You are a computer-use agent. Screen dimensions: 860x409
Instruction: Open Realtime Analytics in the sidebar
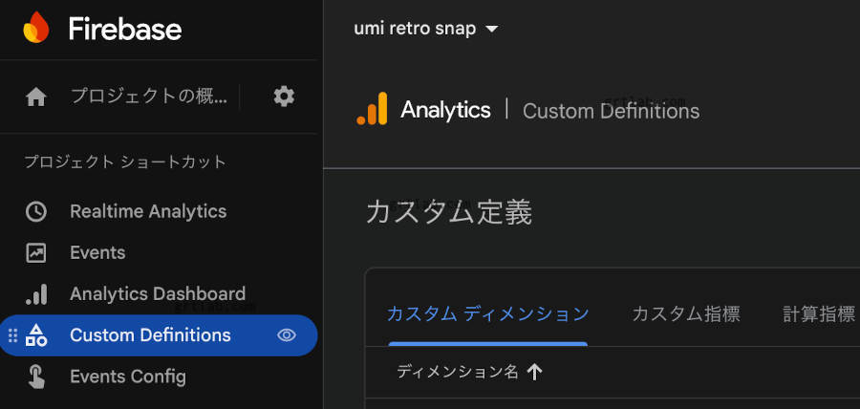148,211
